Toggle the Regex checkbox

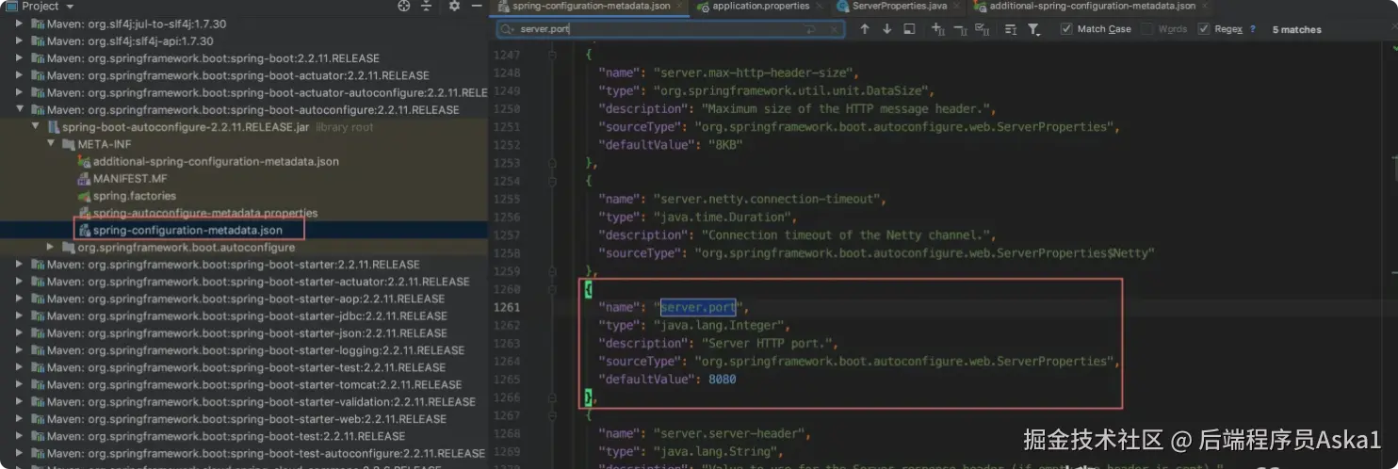pyautogui.click(x=1203, y=29)
